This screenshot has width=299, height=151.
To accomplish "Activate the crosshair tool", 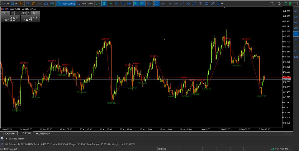I will coord(163,3).
